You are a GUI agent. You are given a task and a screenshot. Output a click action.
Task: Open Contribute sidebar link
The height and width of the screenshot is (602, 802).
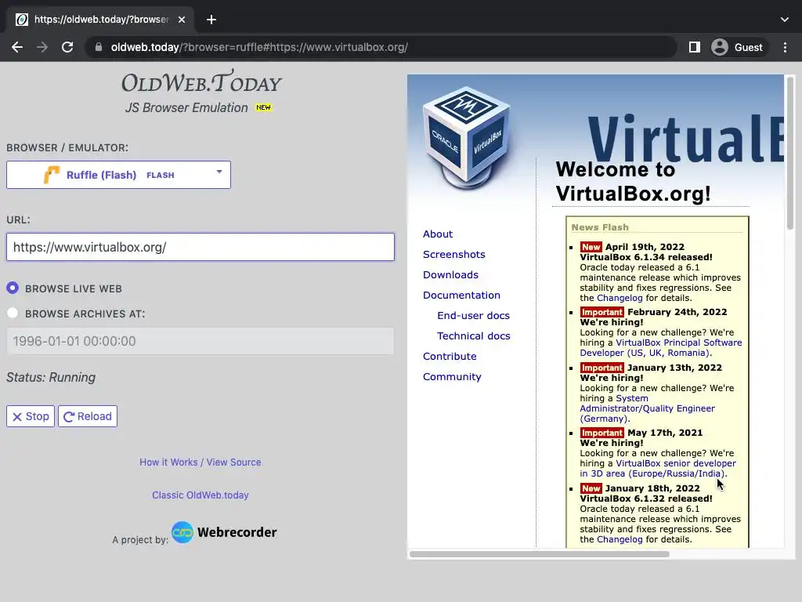(x=450, y=357)
